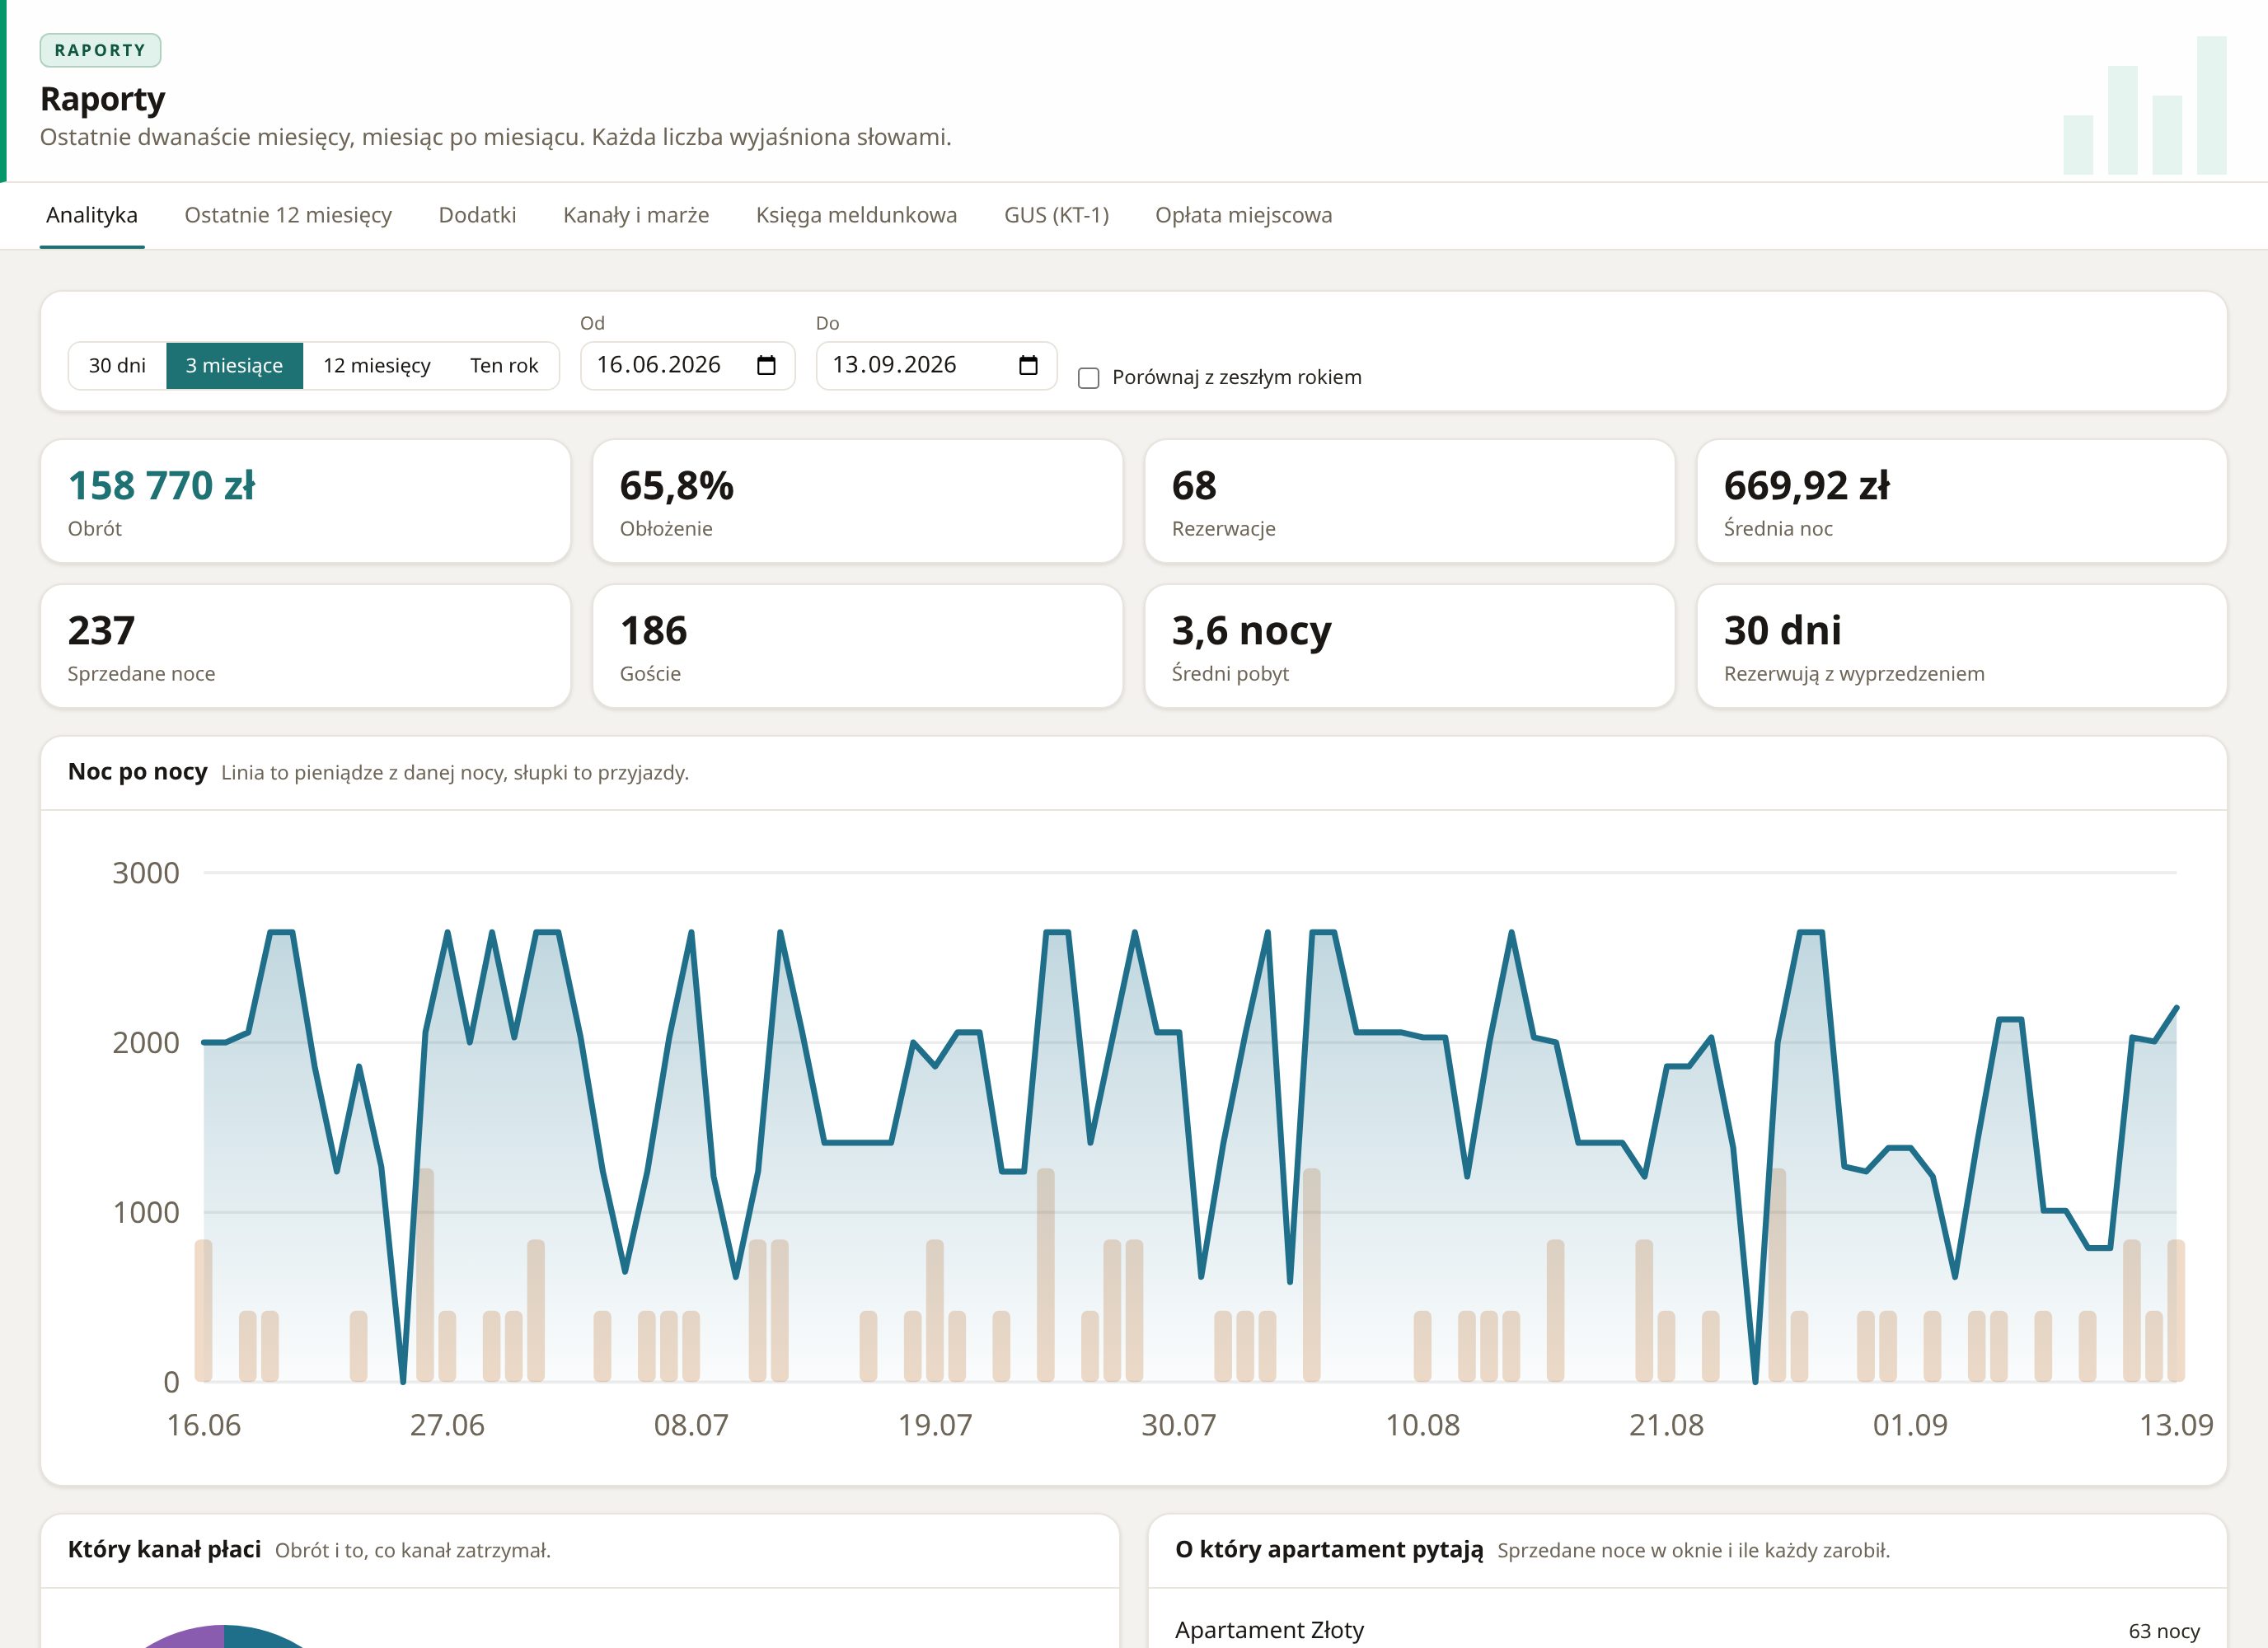Open calendar picker in Do date field
2268x1648 pixels.
coord(1028,365)
